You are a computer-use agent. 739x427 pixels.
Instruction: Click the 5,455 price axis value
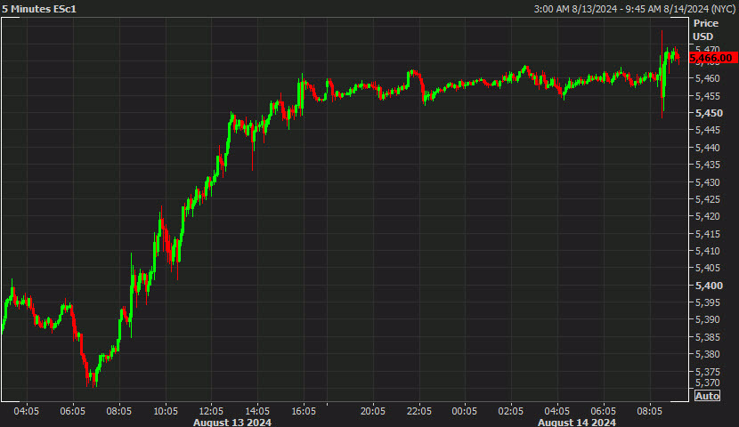coord(708,96)
